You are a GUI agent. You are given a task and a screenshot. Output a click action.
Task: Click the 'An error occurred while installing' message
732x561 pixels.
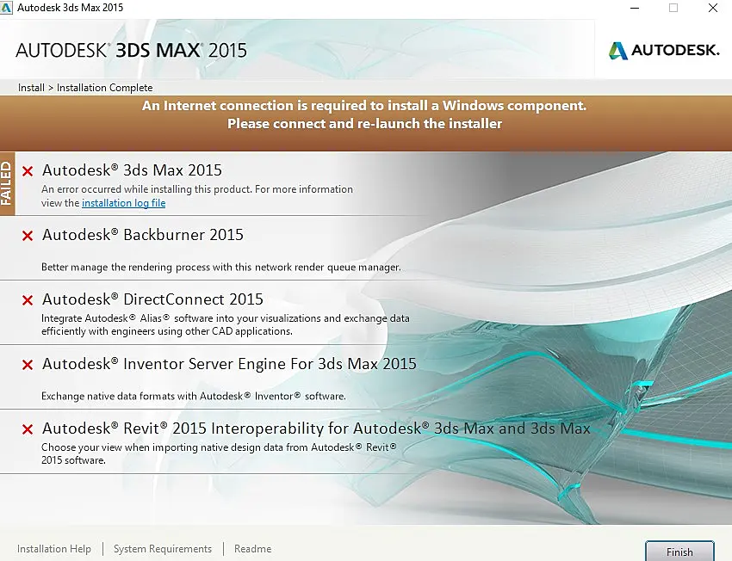pos(197,196)
